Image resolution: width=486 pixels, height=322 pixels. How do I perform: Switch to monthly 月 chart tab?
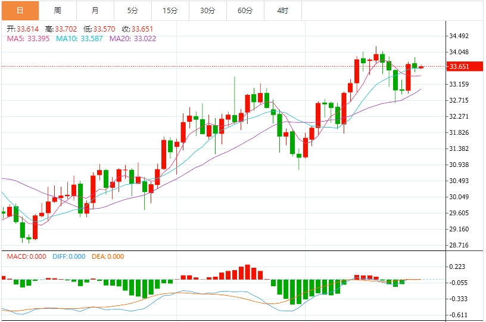point(95,11)
